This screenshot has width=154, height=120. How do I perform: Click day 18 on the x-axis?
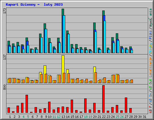click(x=86, y=117)
